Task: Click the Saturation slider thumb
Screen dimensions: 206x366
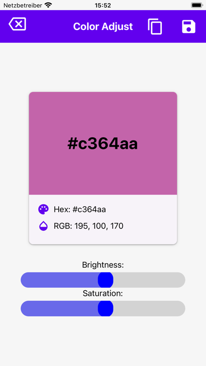Action: (x=106, y=309)
